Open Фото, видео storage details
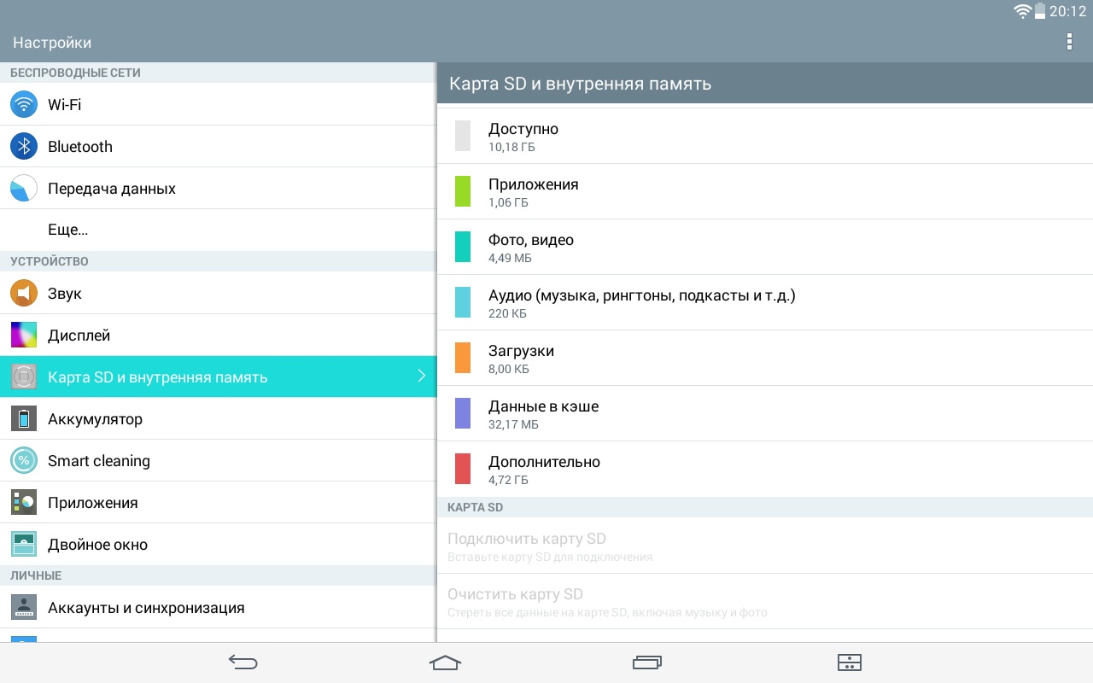1093x683 pixels. (531, 247)
